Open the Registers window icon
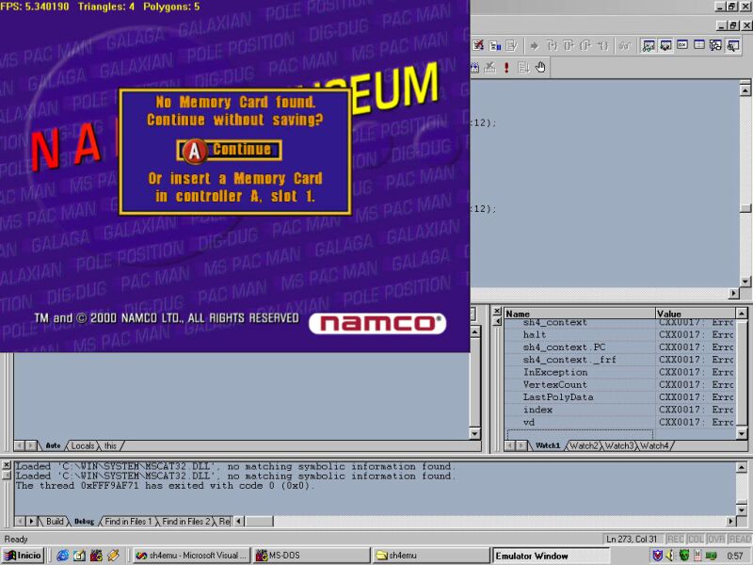This screenshot has height=565, width=753. (682, 45)
